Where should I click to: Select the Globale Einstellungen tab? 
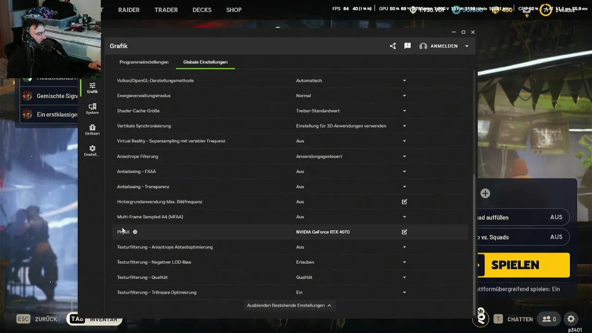(x=205, y=62)
